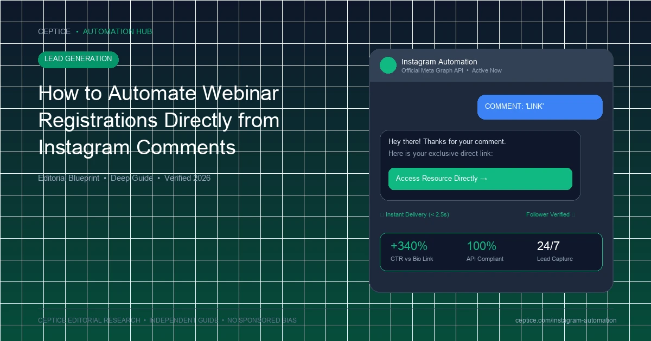The height and width of the screenshot is (341, 651).
Task: Click the AUTOMATION HUB header text
Action: (x=117, y=31)
